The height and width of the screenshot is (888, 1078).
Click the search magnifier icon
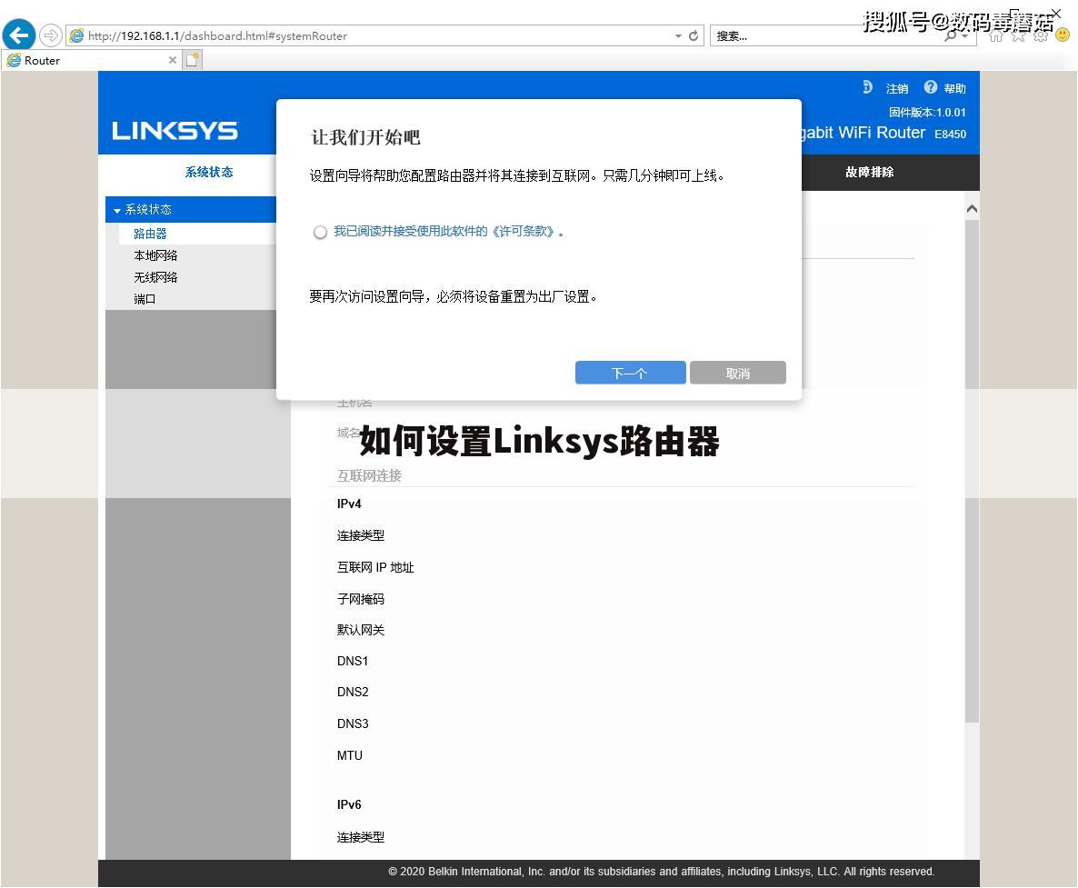pos(951,35)
